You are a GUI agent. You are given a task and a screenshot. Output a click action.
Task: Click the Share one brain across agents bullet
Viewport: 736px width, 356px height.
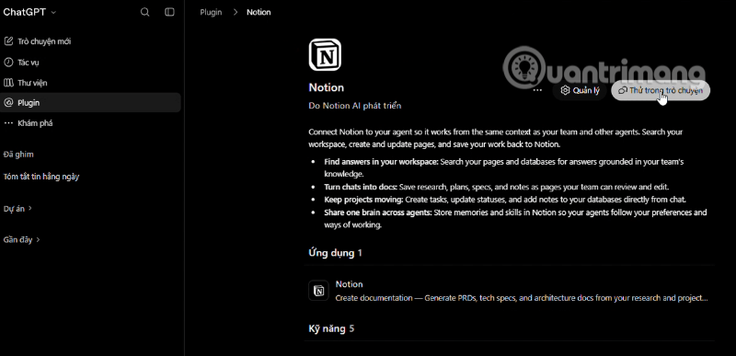pos(515,219)
